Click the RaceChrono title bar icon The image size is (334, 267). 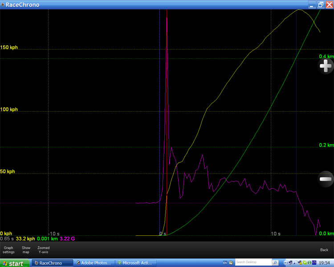pyautogui.click(x=3, y=4)
